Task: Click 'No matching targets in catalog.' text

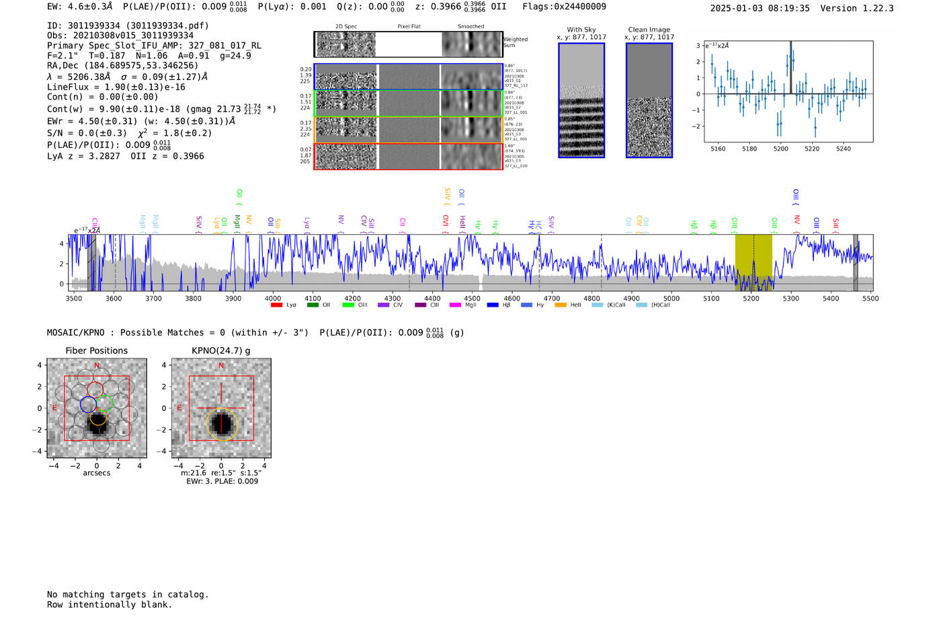Action: click(128, 595)
